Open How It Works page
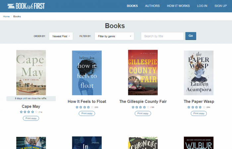Viewport: 232px width, 149px height. click(178, 6)
